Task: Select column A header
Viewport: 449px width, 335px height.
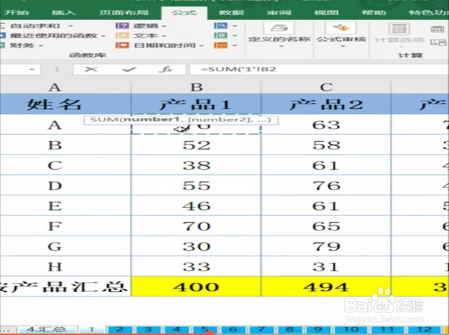Action: pos(66,87)
